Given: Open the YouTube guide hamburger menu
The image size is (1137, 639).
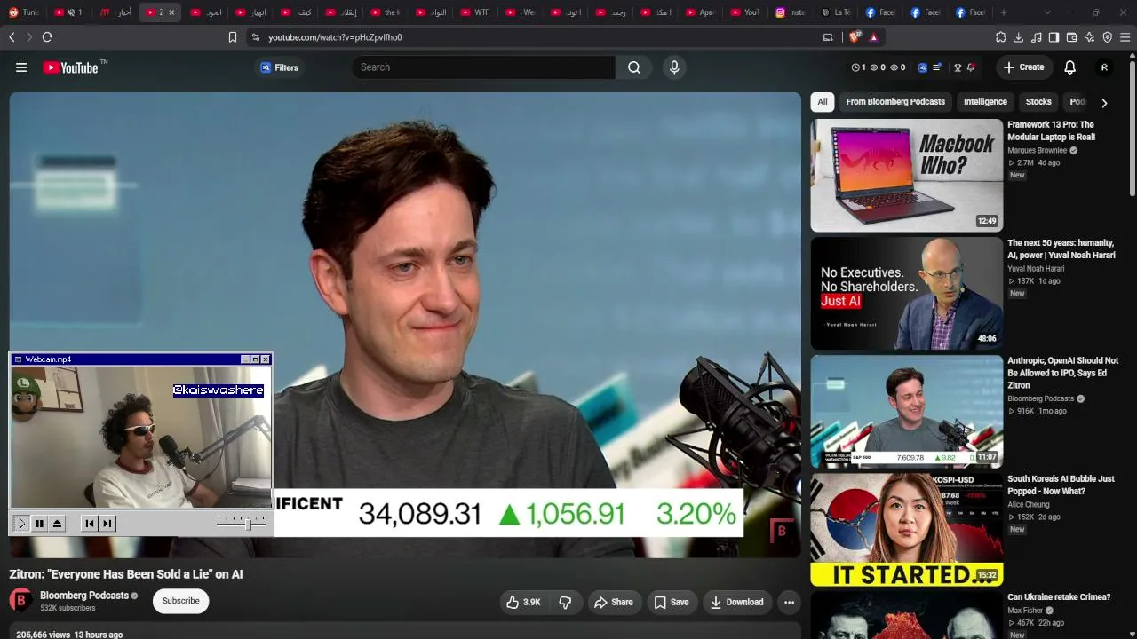Looking at the screenshot, I should pos(21,67).
